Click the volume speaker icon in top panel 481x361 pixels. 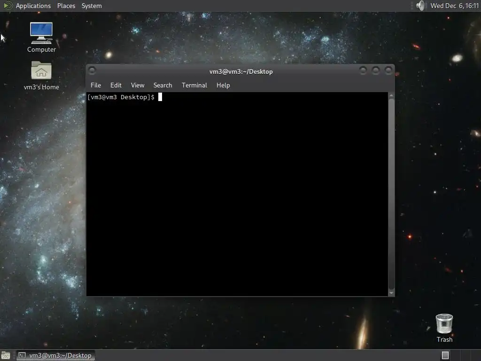coord(421,6)
